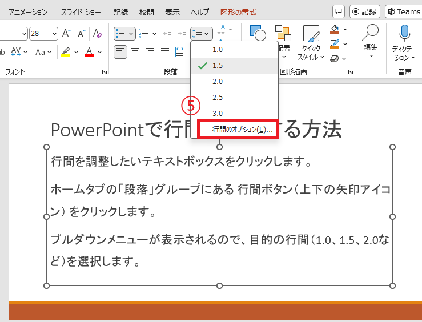Expand the bullet list style dropdown
This screenshot has width=422, height=322.
click(131, 34)
